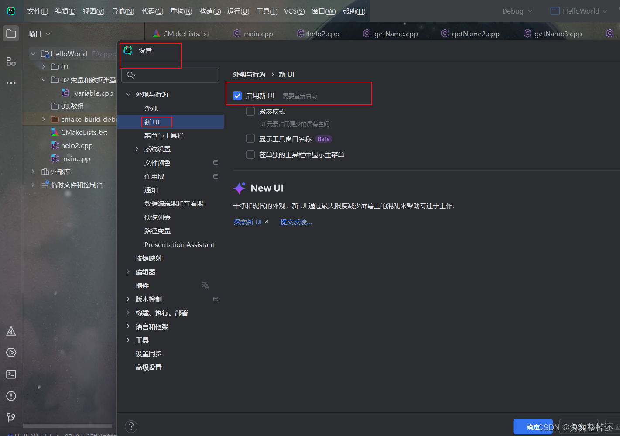Collapse the HelloWorld project root node

pos(33,54)
